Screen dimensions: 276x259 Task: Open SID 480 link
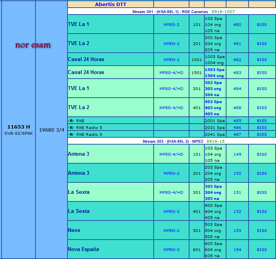(237, 25)
